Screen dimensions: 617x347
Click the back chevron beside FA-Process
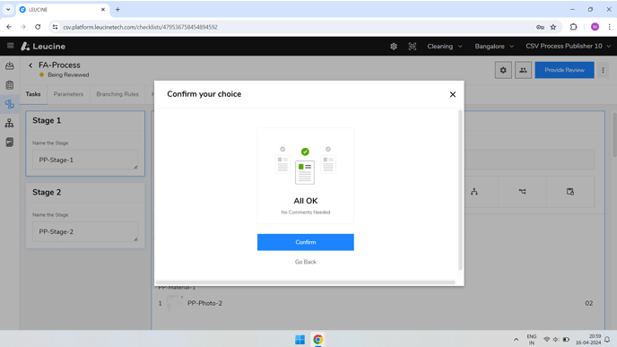click(x=30, y=65)
